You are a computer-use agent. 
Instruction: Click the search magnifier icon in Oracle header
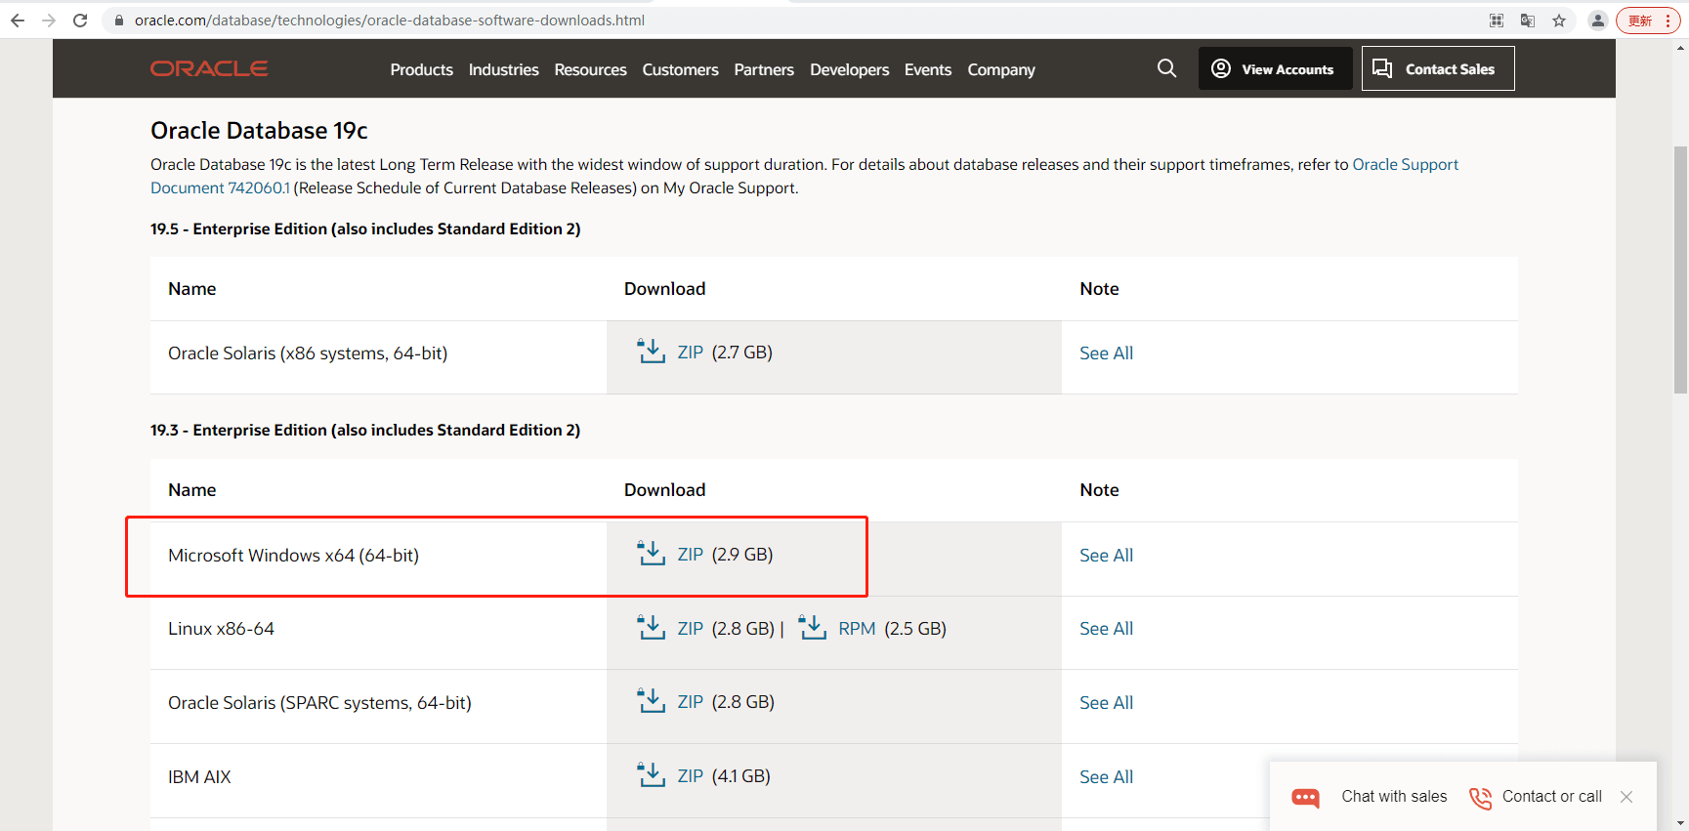(x=1166, y=68)
